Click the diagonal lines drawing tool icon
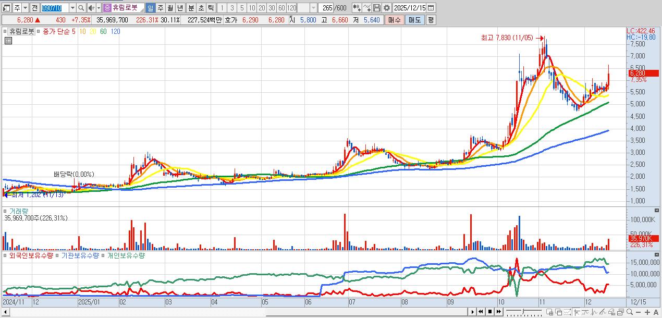Screen dimensions: 662x318 click(x=603, y=312)
